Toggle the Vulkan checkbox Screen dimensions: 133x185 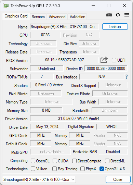click(33, 169)
